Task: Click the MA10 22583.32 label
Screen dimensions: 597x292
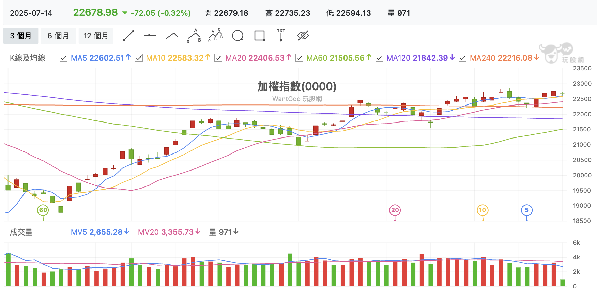Action: [x=174, y=58]
